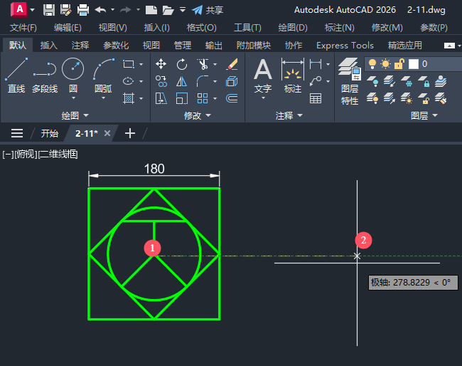Click the Open folder icon
This screenshot has height=366, width=462.
click(x=168, y=10)
